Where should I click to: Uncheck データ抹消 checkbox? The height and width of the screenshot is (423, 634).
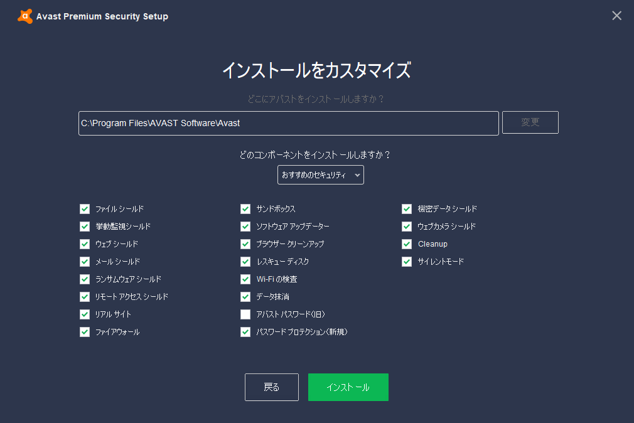point(245,297)
